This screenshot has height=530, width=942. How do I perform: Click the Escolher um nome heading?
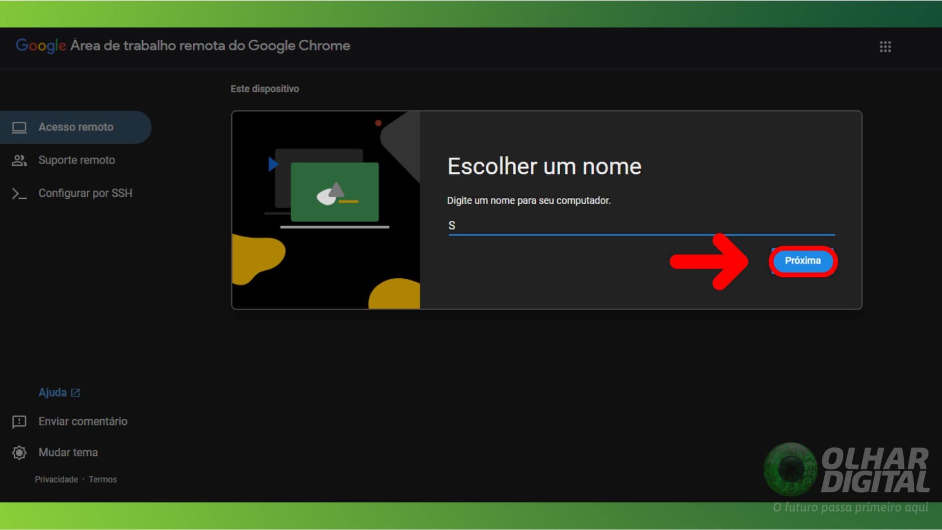click(544, 166)
